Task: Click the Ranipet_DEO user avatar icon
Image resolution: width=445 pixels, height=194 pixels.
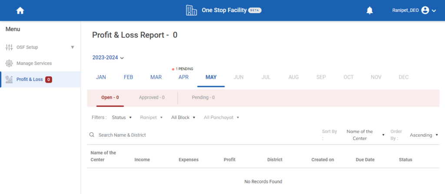Action: click(425, 10)
